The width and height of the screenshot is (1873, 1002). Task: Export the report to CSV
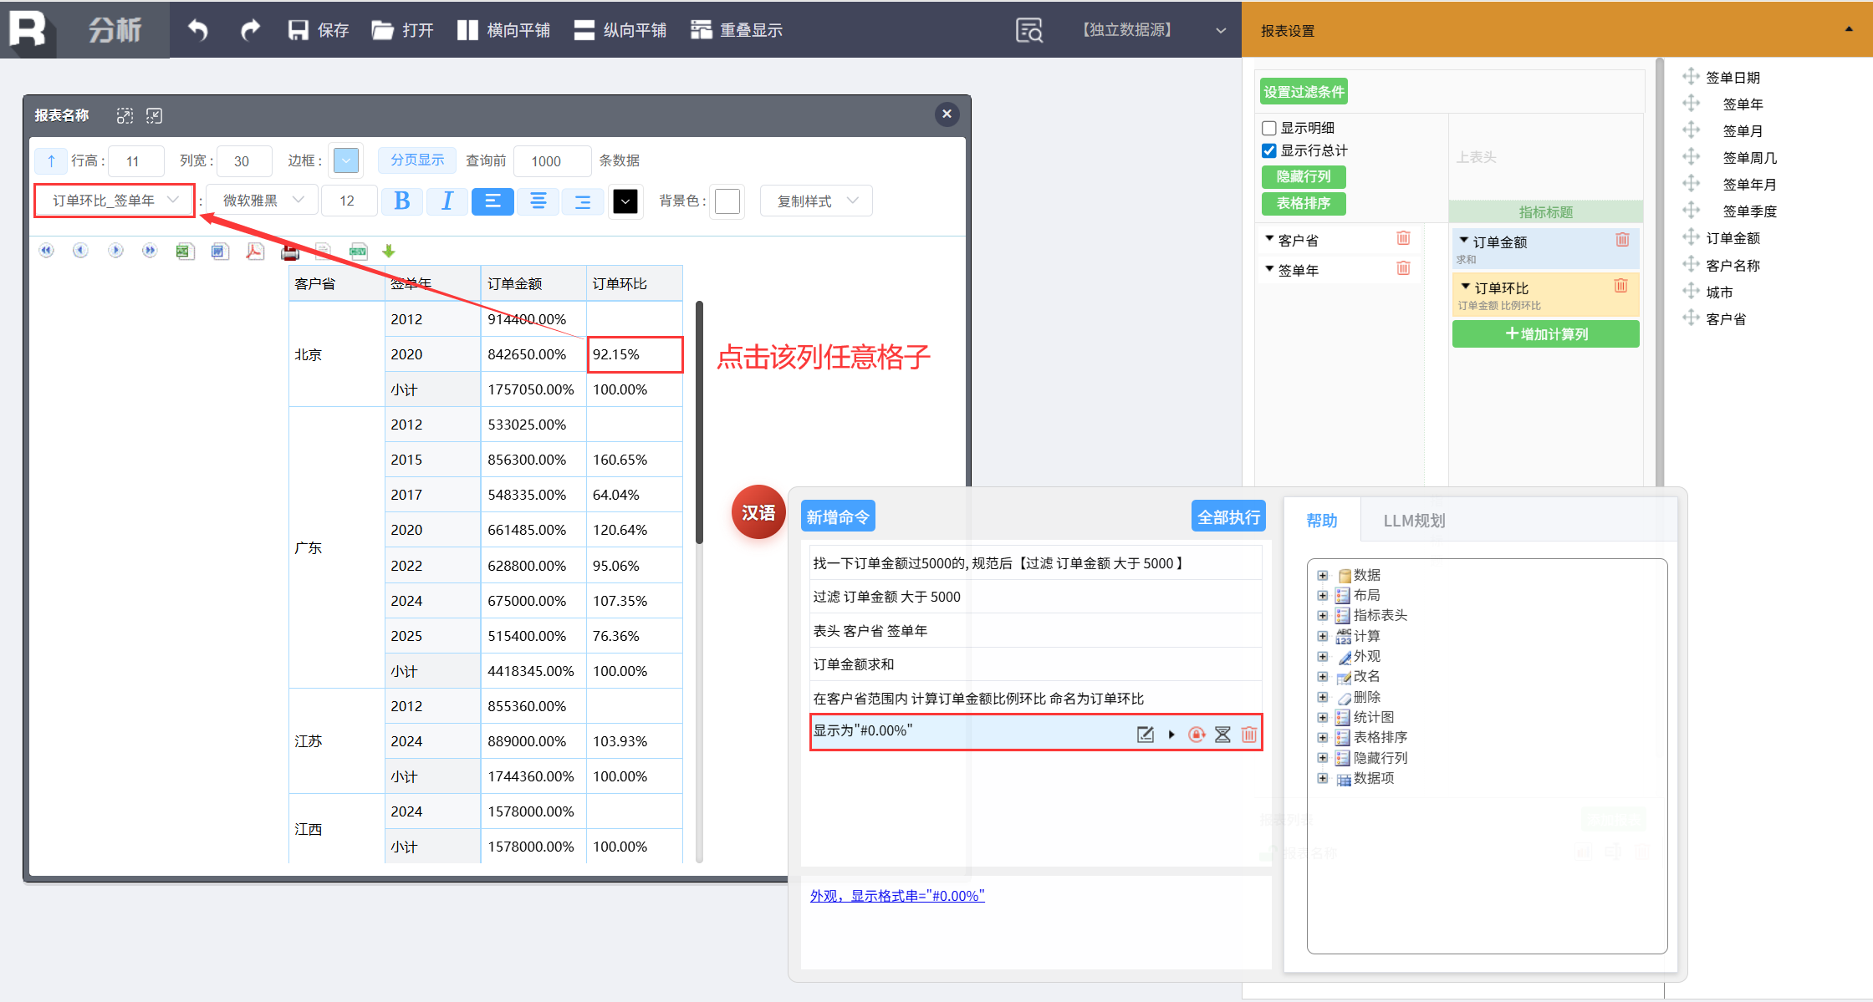tap(359, 251)
